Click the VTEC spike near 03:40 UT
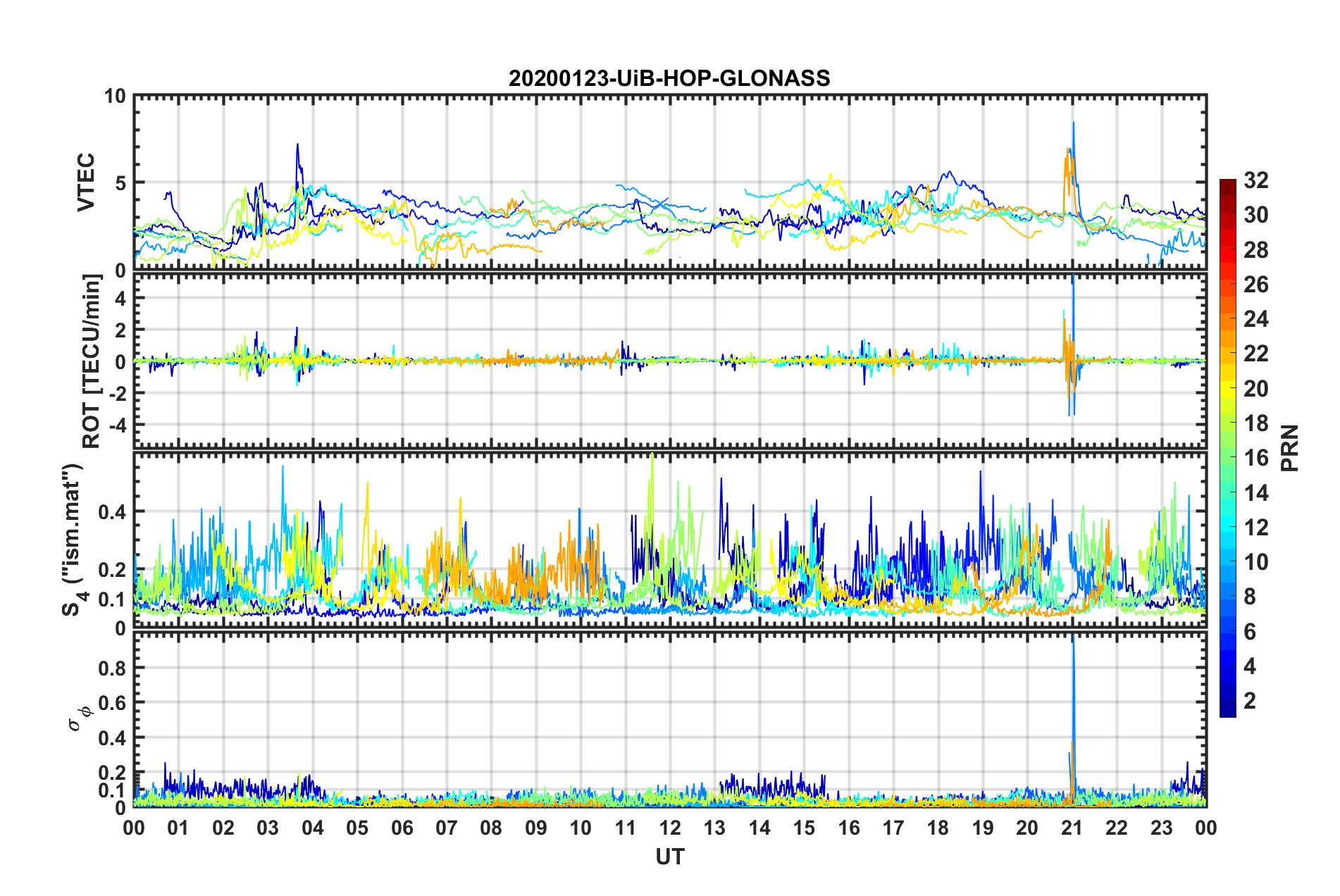1340x896 pixels. (x=297, y=146)
